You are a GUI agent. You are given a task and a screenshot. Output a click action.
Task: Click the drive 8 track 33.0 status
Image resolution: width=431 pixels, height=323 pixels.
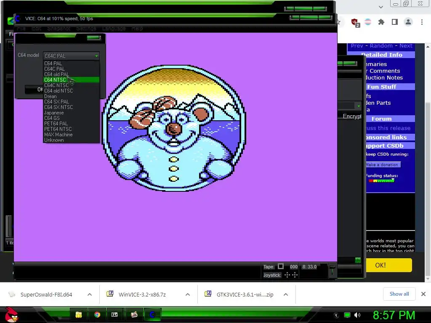click(x=309, y=267)
